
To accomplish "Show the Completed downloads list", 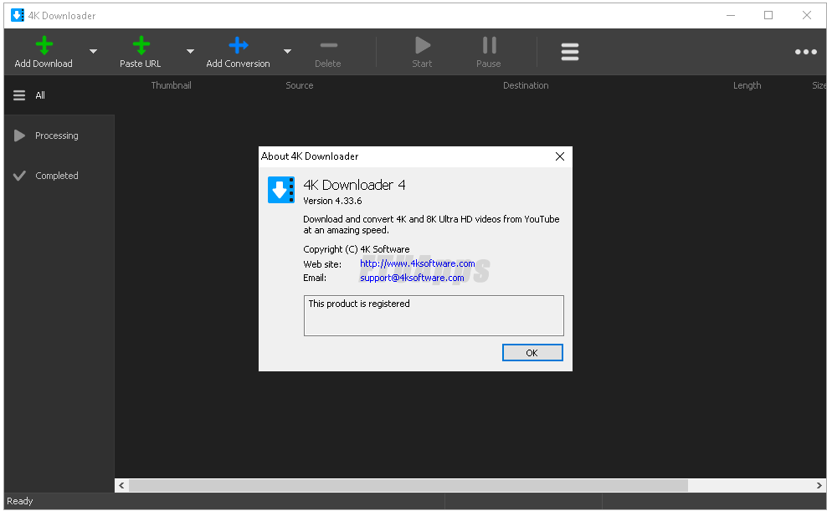I will 59,176.
